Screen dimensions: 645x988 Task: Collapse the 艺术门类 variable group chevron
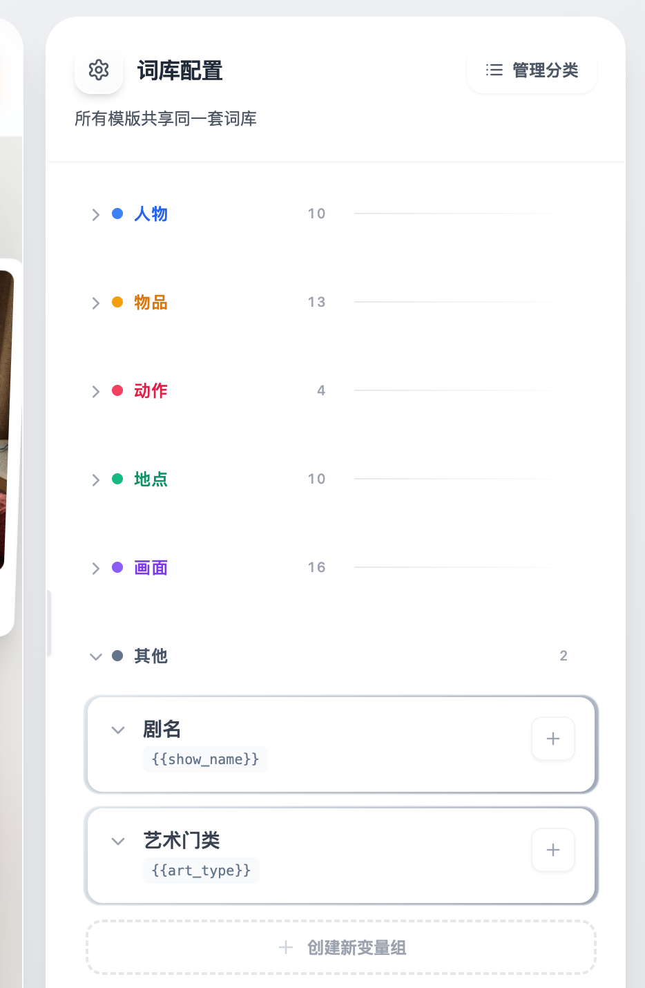tap(118, 841)
